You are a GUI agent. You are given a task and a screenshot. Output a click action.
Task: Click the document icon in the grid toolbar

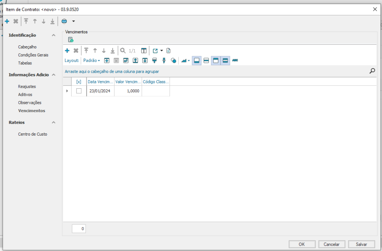click(x=168, y=51)
